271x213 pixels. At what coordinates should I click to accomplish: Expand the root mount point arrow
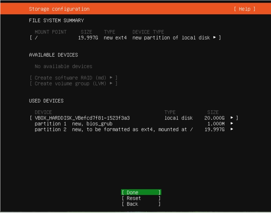click(x=214, y=37)
